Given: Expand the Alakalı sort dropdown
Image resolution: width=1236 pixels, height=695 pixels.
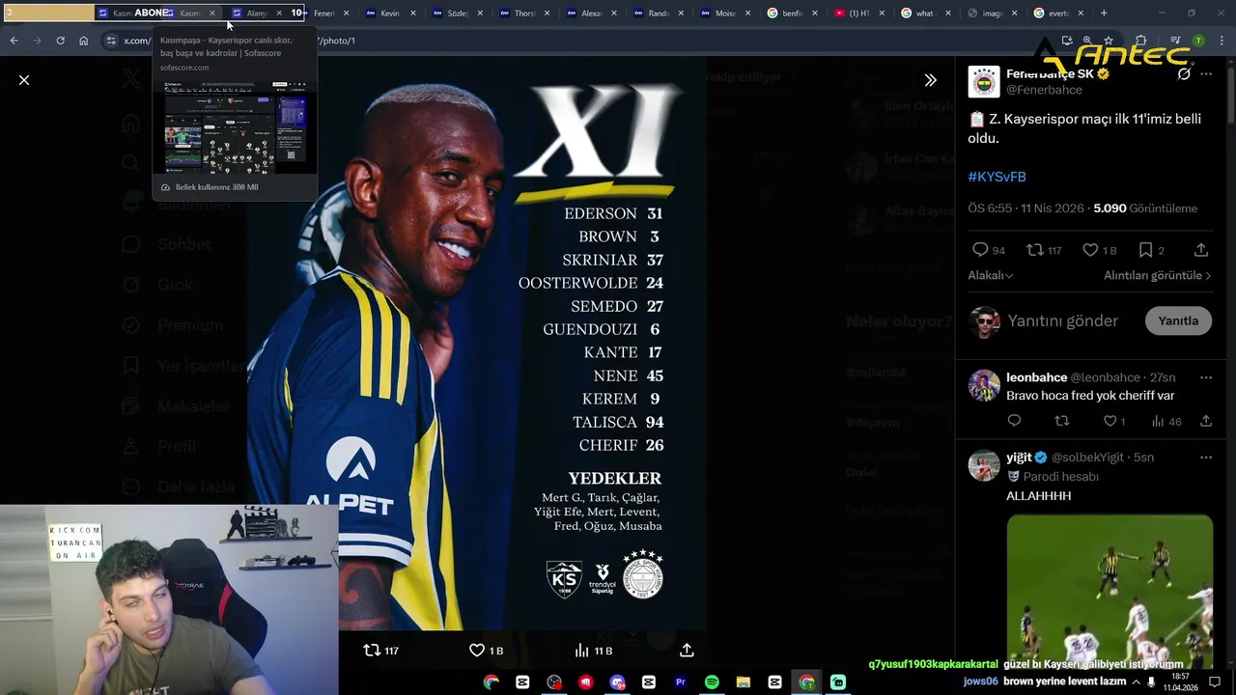Looking at the screenshot, I should (x=991, y=275).
